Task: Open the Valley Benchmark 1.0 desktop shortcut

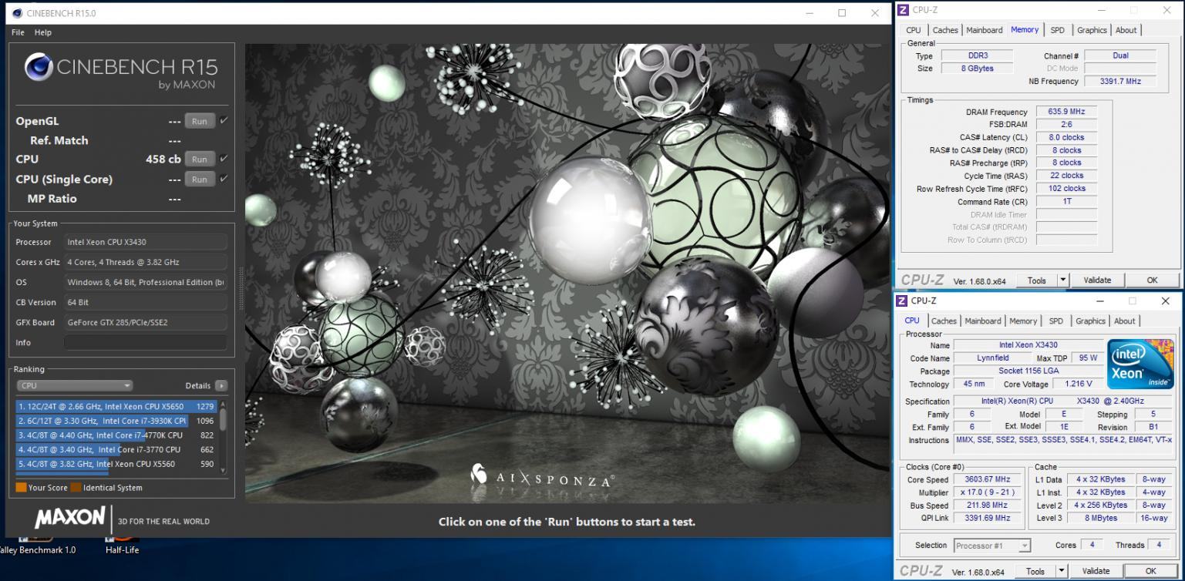Action: click(37, 544)
